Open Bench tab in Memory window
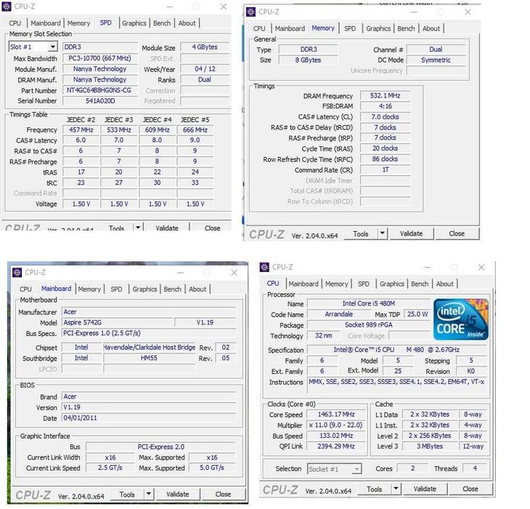The width and height of the screenshot is (530, 509). pos(407,28)
